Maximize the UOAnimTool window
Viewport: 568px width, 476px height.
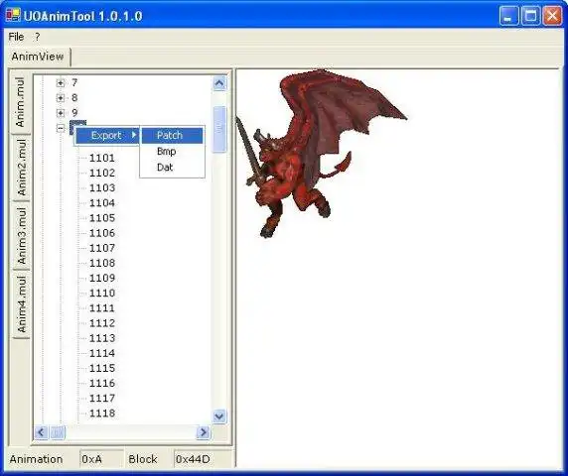[x=530, y=16]
